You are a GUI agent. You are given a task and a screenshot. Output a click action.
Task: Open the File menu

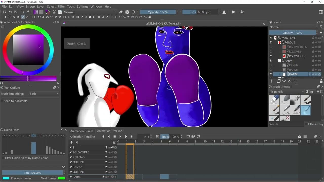point(4,6)
